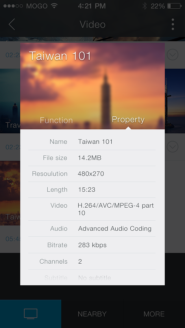The width and height of the screenshot is (185, 328).
Task: Tap the Taiwan 101 title
Action: pos(60,56)
